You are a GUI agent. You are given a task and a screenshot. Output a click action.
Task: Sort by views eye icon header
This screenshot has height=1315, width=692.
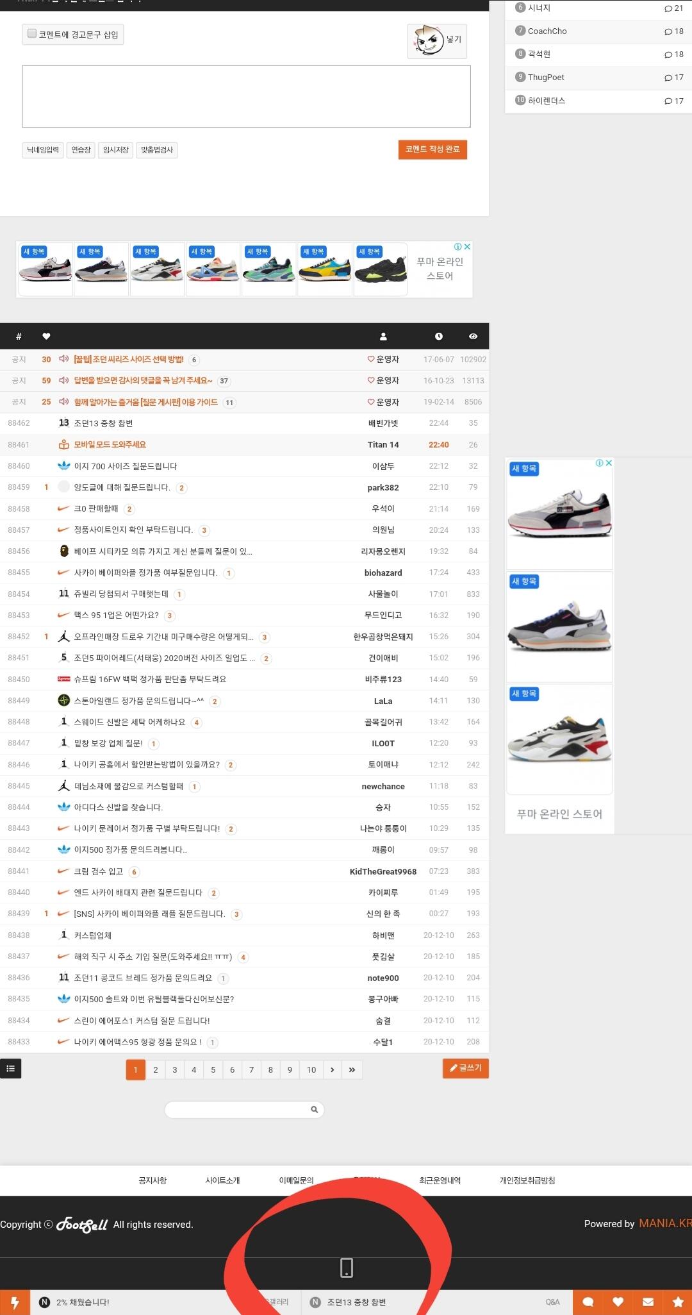[x=473, y=337]
